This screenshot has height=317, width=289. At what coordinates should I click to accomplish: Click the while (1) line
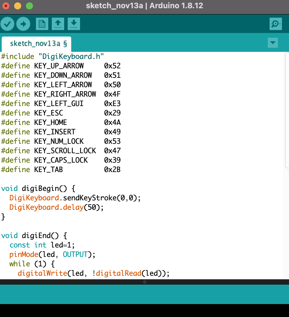[32, 264]
